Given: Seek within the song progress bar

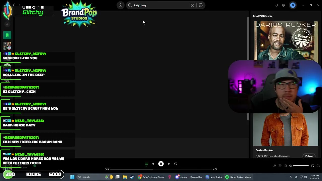Looking at the screenshot, I should 161,169.
